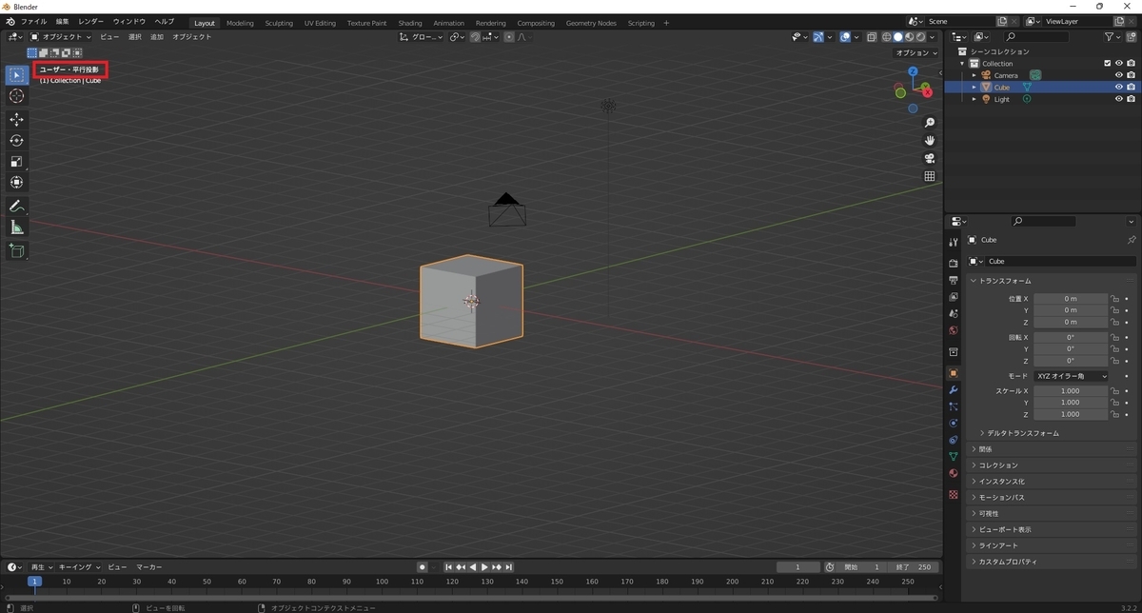The width and height of the screenshot is (1142, 613).
Task: Open the 編集 menu
Action: [x=62, y=21]
